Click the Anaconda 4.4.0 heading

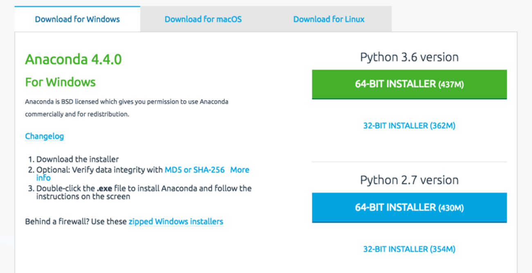point(73,59)
